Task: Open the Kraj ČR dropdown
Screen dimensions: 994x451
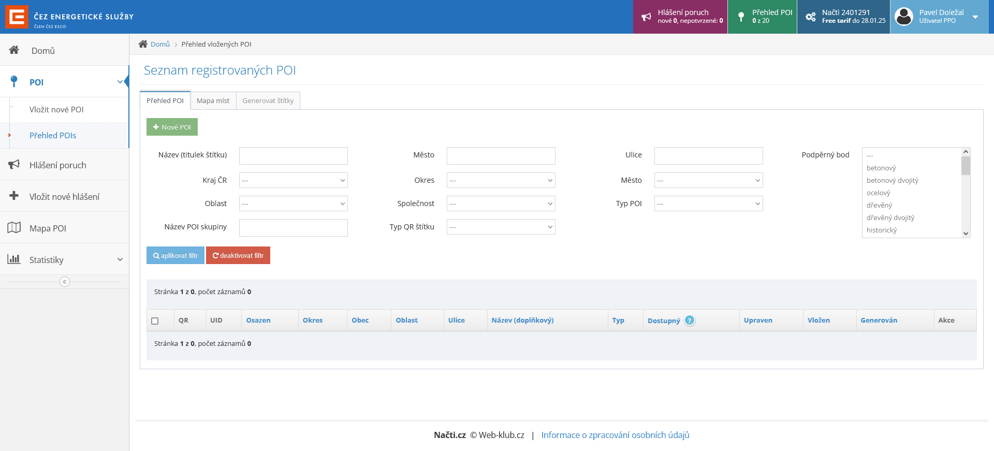Action: [x=293, y=180]
